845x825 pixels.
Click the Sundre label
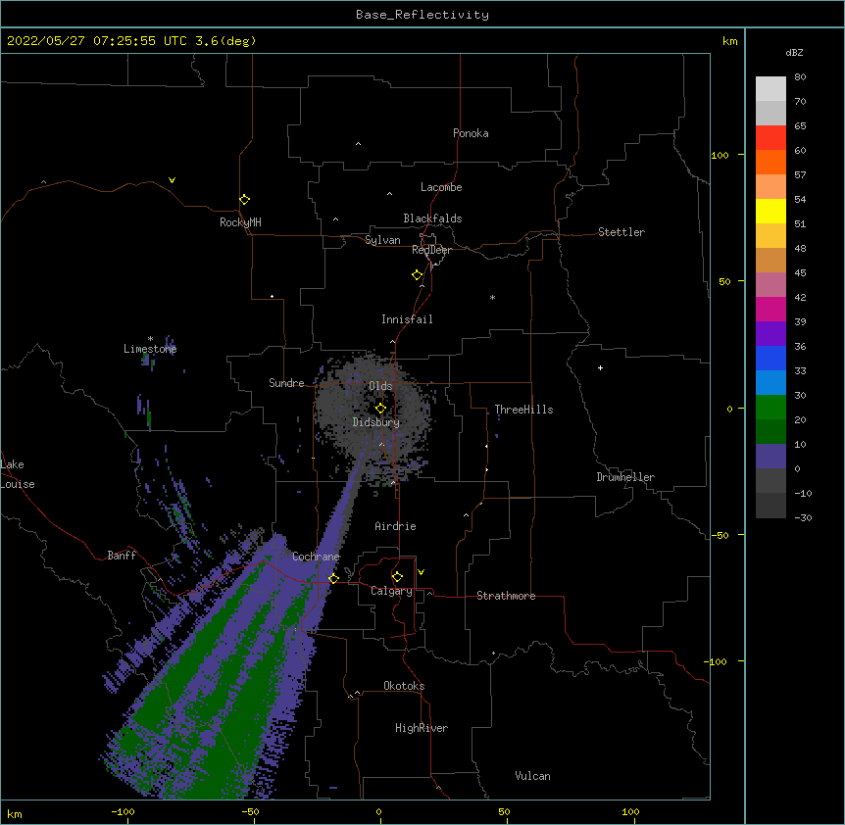pyautogui.click(x=286, y=383)
